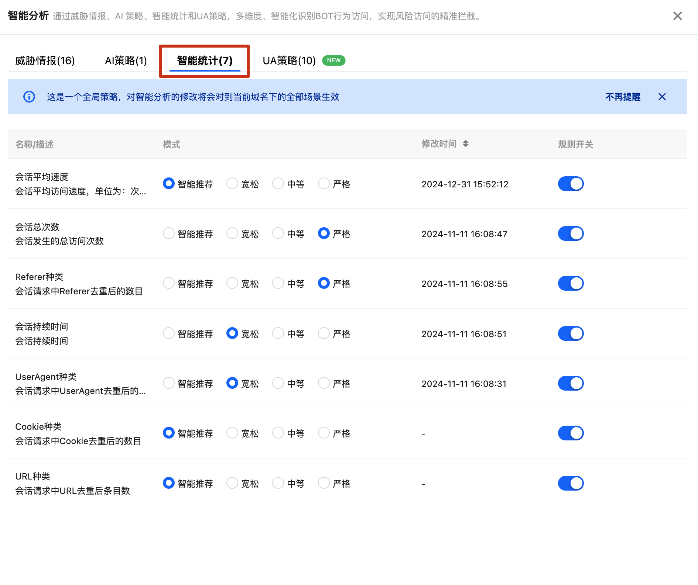
Task: Set URL种类 mode to 严格
Action: click(324, 483)
